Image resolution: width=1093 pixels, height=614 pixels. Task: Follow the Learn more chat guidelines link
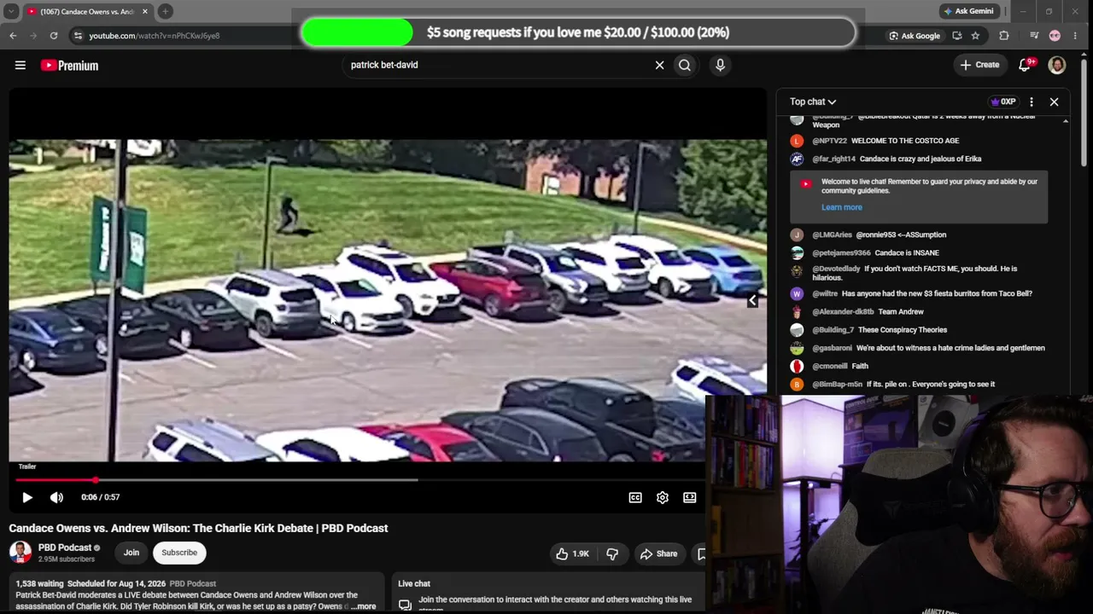click(842, 207)
